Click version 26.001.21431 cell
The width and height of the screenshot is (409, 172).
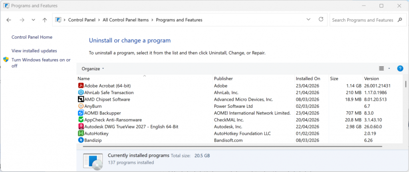coord(377,86)
